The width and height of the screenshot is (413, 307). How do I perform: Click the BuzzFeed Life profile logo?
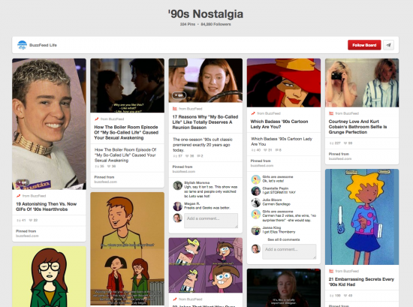[x=22, y=45]
